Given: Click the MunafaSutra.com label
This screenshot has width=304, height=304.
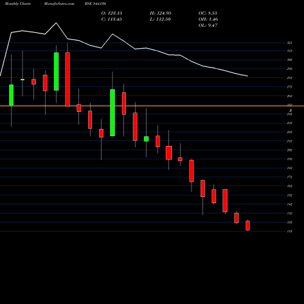Looking at the screenshot, I should point(59,4).
